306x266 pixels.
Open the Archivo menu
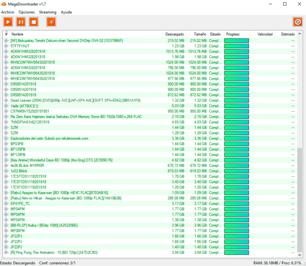pos(8,12)
